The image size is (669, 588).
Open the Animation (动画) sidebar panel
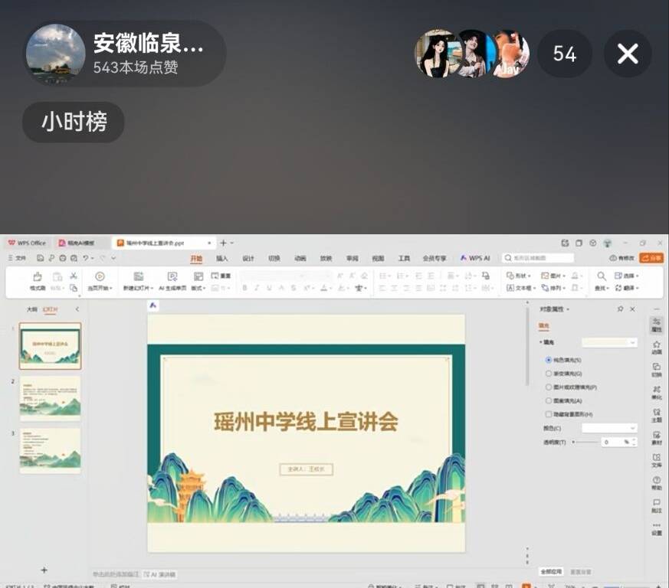[x=657, y=348]
